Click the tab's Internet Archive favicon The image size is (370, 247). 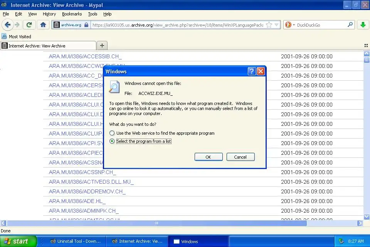[5, 46]
